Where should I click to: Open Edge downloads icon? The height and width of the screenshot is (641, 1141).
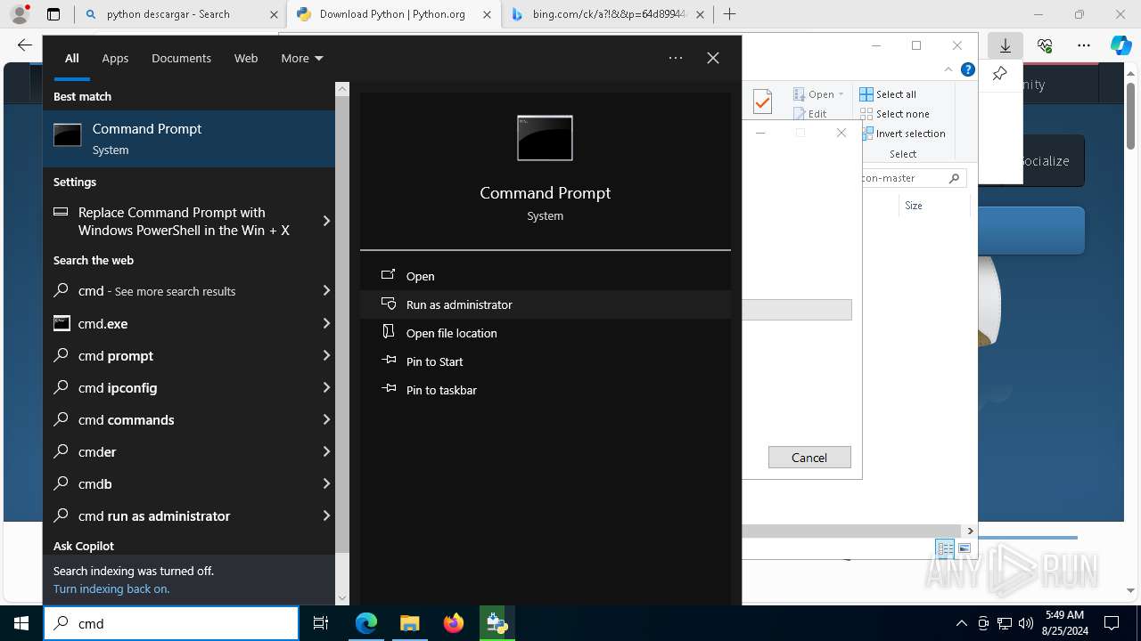click(1005, 45)
